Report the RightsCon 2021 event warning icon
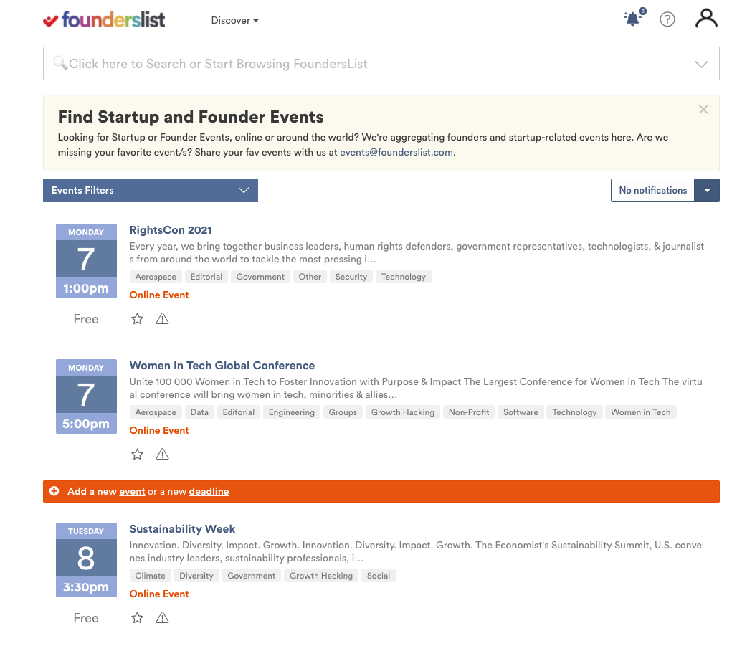This screenshot has height=651, width=732. point(162,319)
